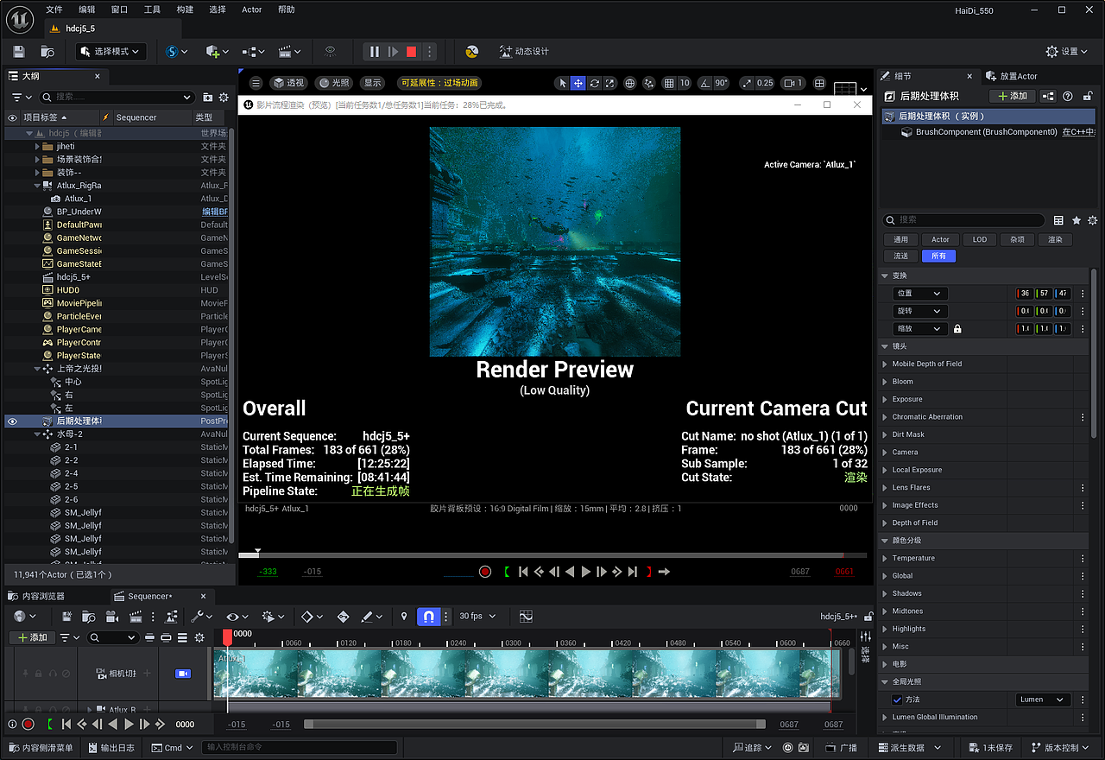
Task: Open the 30 fps frame rate dropdown
Action: [x=477, y=617]
